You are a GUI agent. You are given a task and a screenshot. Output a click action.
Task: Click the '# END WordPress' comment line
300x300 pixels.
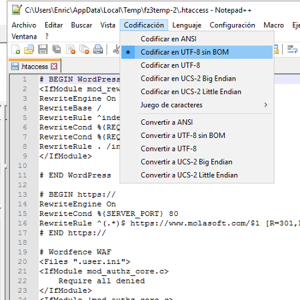75,175
